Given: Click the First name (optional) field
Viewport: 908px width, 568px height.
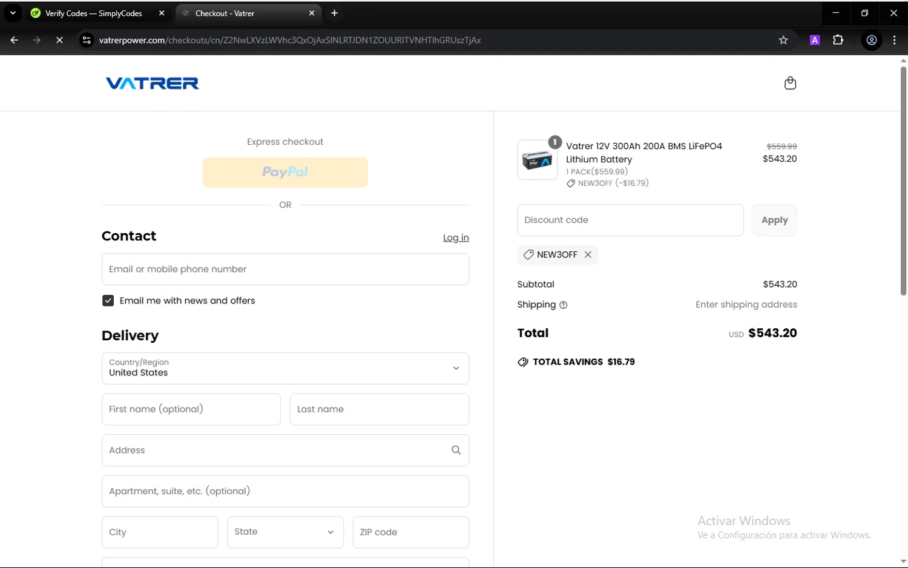Looking at the screenshot, I should [191, 409].
